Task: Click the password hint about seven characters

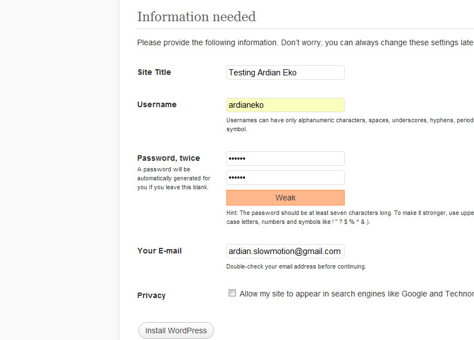Action: tap(350, 217)
